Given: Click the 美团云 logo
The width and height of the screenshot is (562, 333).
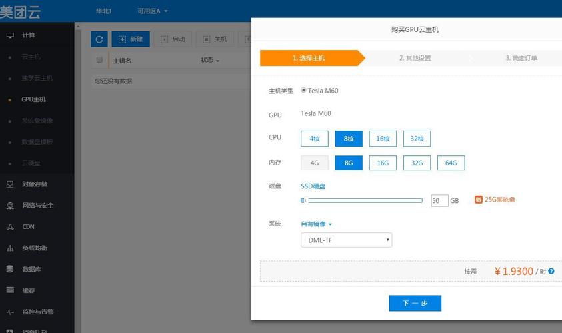Looking at the screenshot, I should pos(20,12).
